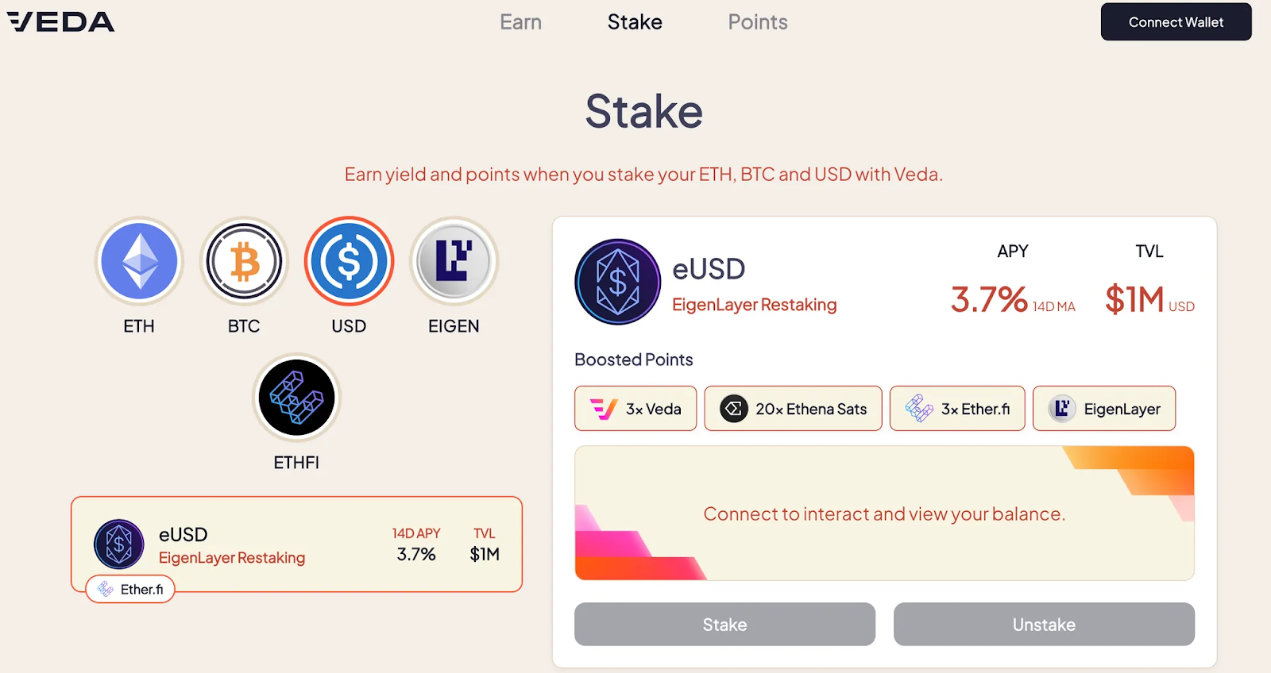Click the 3x Veda points badge
The height and width of the screenshot is (673, 1271).
click(635, 409)
